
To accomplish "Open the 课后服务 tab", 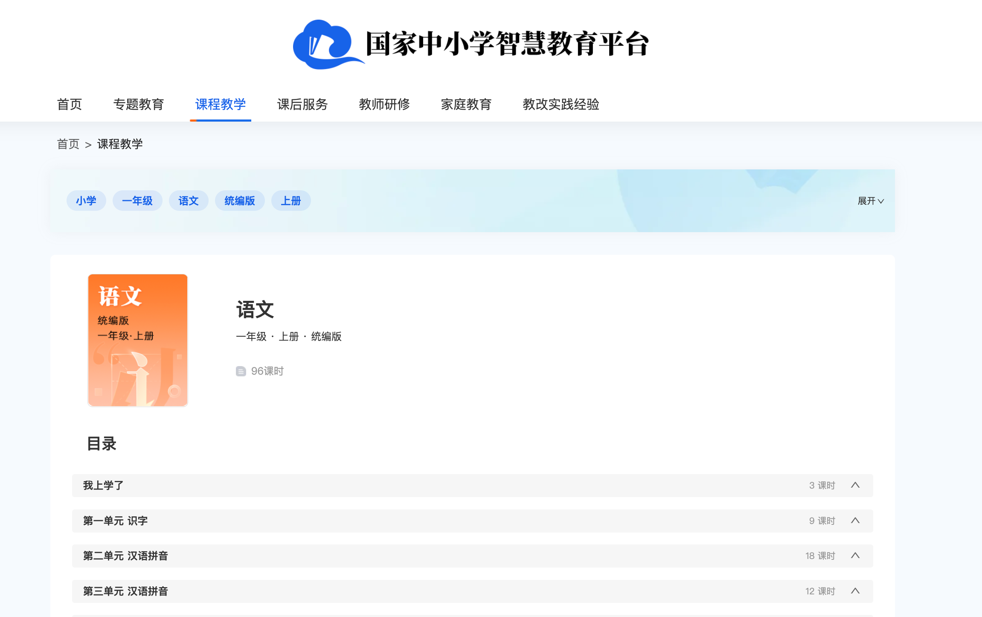I will [302, 104].
